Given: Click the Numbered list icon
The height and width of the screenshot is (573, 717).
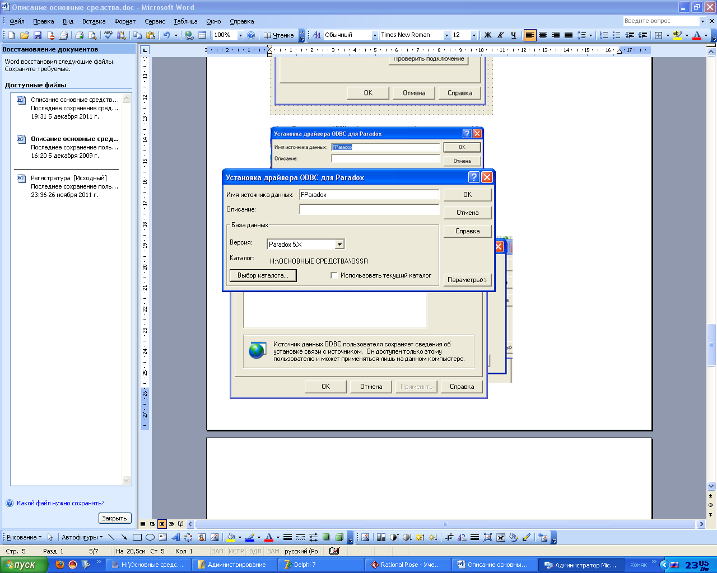Looking at the screenshot, I should point(604,35).
